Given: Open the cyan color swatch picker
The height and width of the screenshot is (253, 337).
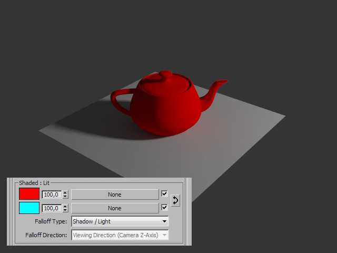Looking at the screenshot, I should pyautogui.click(x=29, y=208).
